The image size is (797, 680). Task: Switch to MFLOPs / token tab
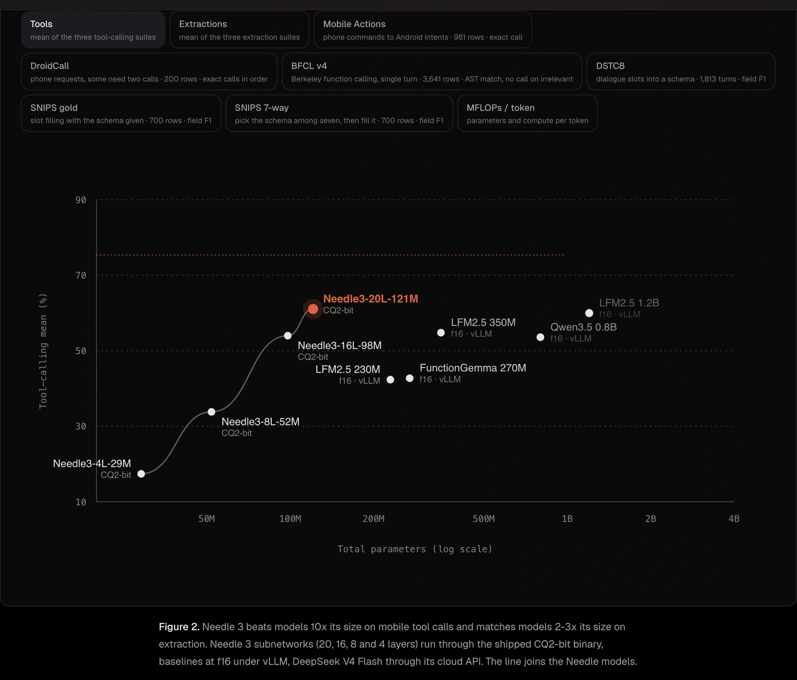point(527,113)
